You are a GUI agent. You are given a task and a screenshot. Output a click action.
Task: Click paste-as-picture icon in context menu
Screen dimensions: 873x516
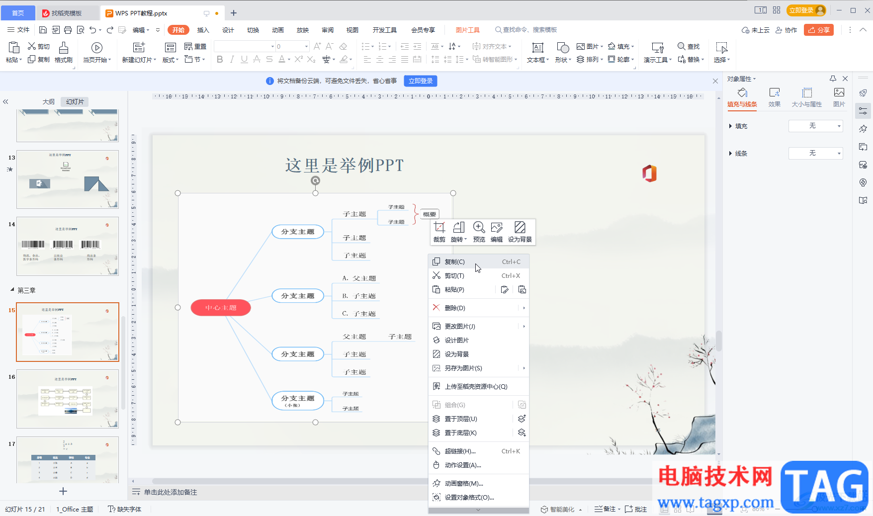point(522,290)
